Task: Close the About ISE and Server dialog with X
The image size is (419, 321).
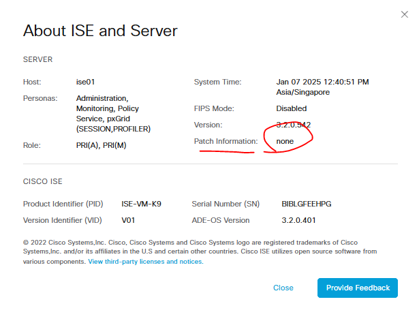Action: (x=405, y=14)
